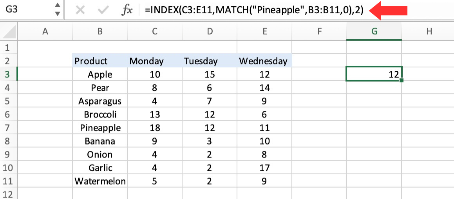Expand the Name Box down arrow
The width and height of the screenshot is (454, 199).
point(58,14)
